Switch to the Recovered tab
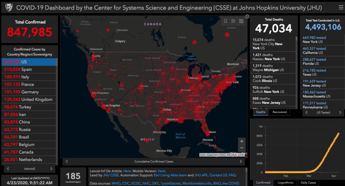 click(x=280, y=112)
